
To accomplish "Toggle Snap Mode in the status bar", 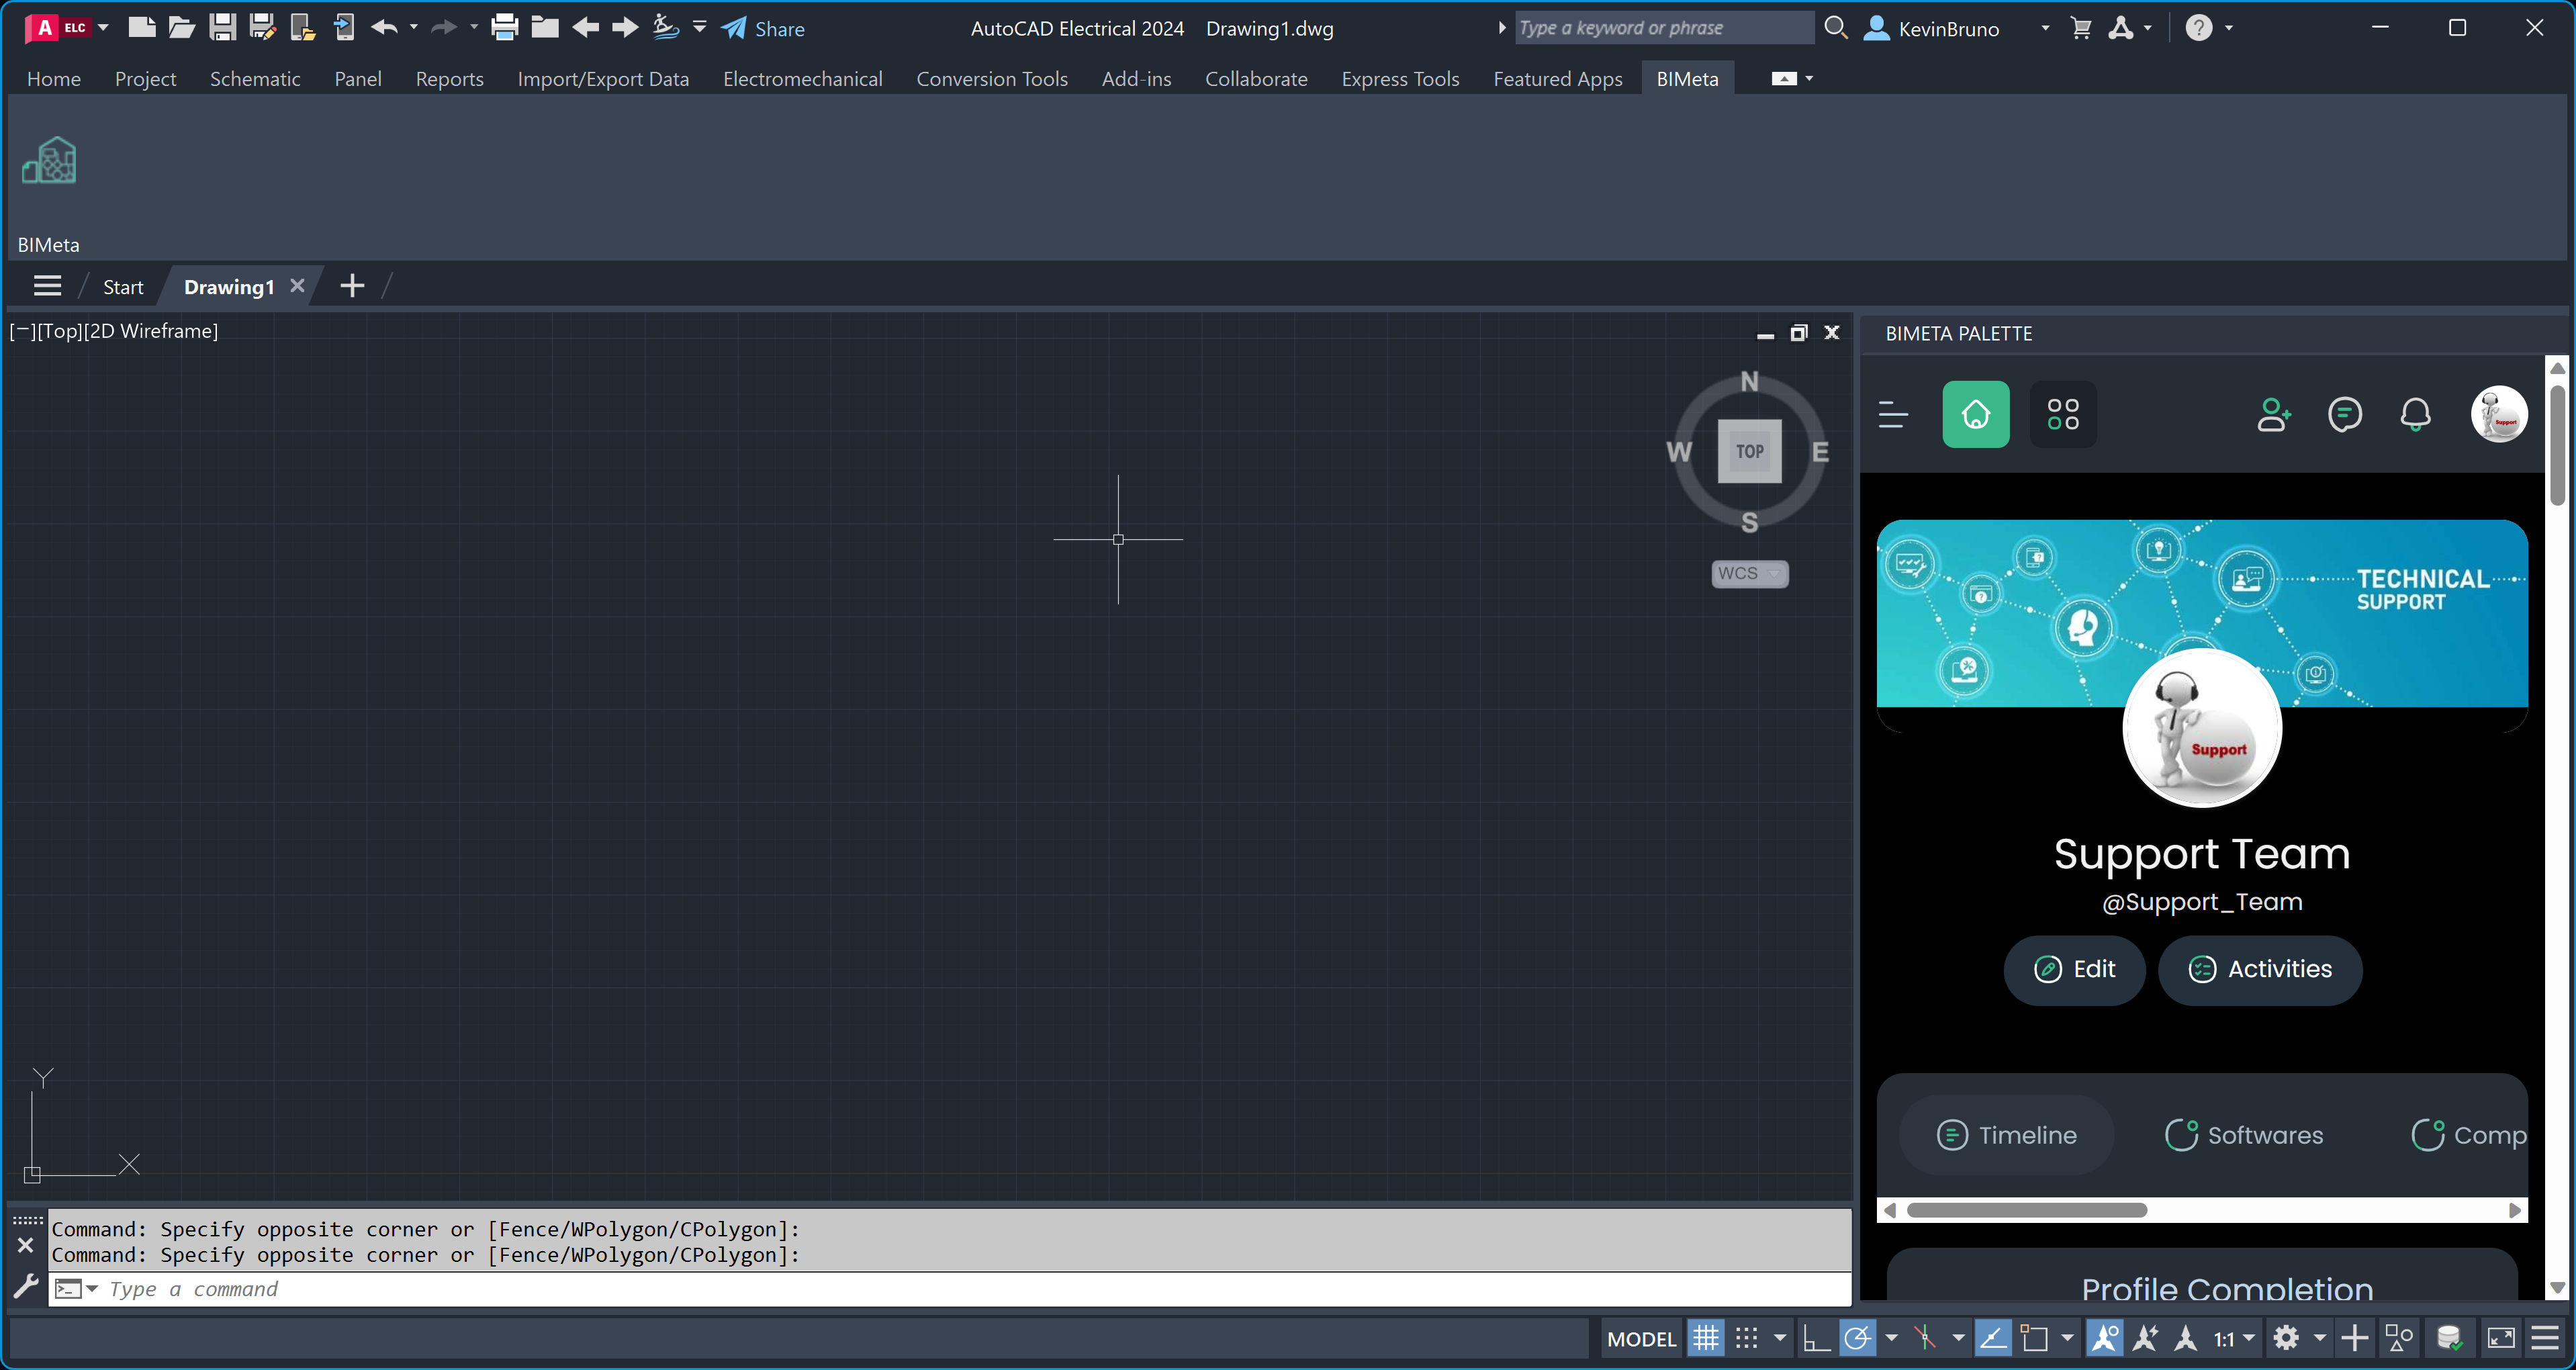I will 1746,1338.
